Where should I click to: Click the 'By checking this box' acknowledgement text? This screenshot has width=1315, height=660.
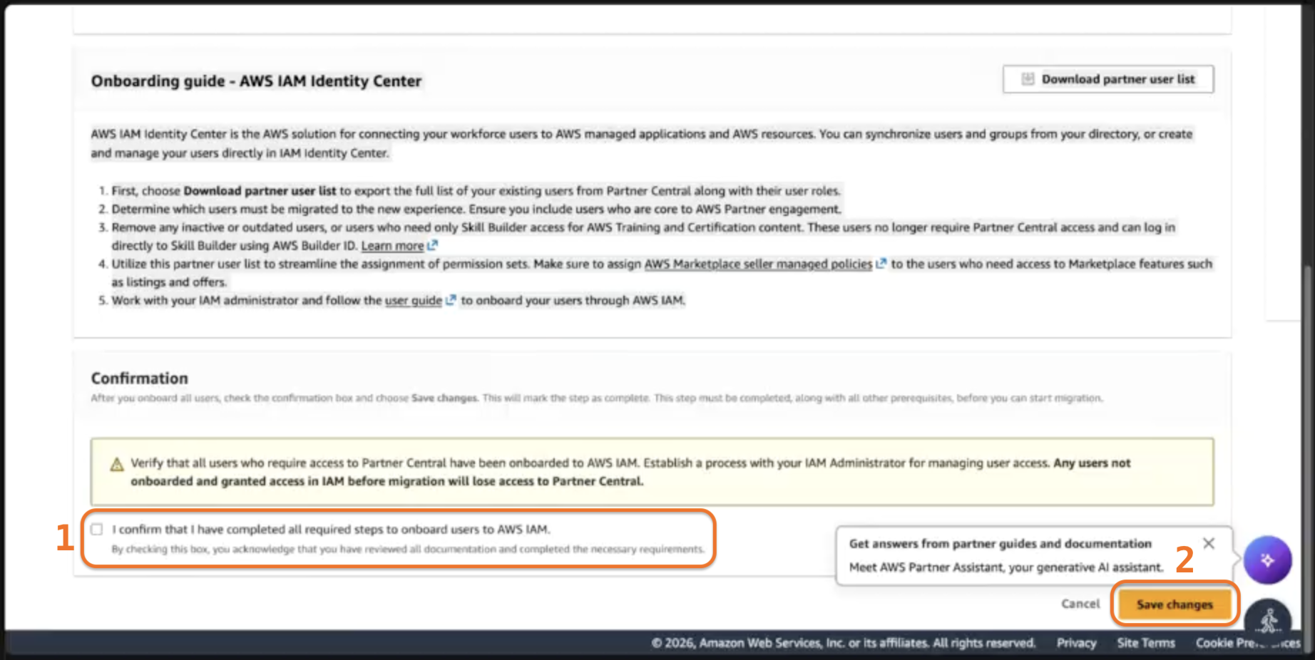[408, 550]
